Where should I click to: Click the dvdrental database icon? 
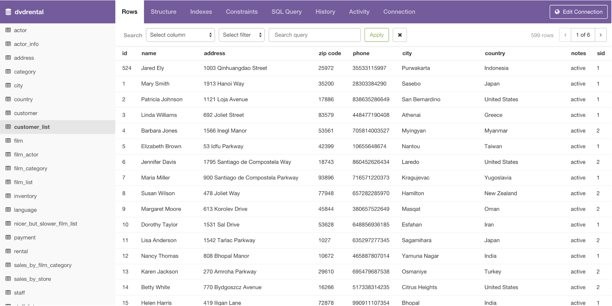(8, 12)
